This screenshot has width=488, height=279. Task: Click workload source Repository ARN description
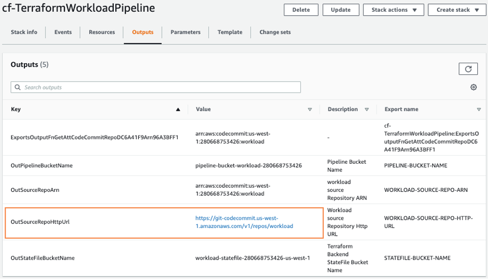click(347, 190)
